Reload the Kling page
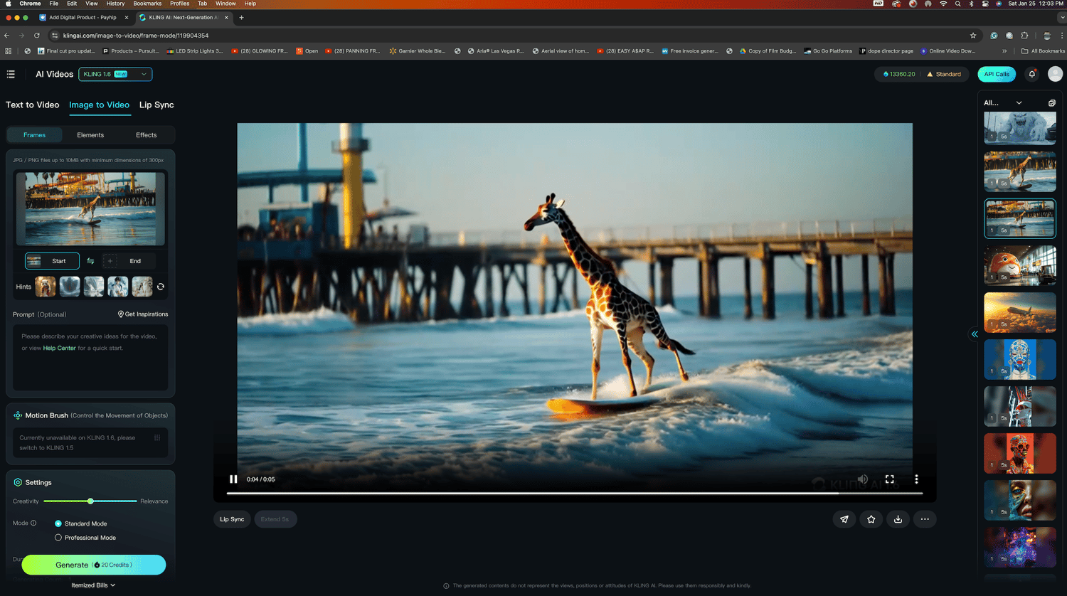 pyautogui.click(x=37, y=36)
